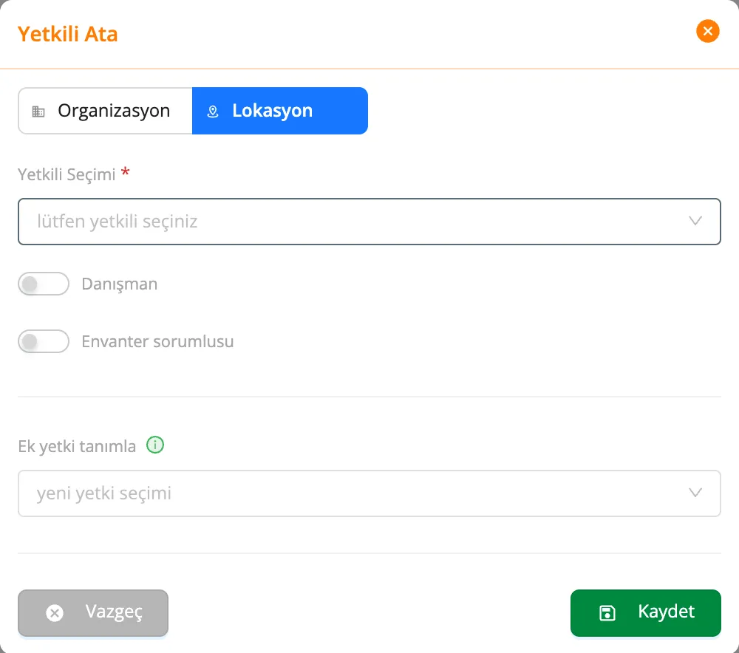Toggle the Danışman switch
739x653 pixels.
click(44, 284)
